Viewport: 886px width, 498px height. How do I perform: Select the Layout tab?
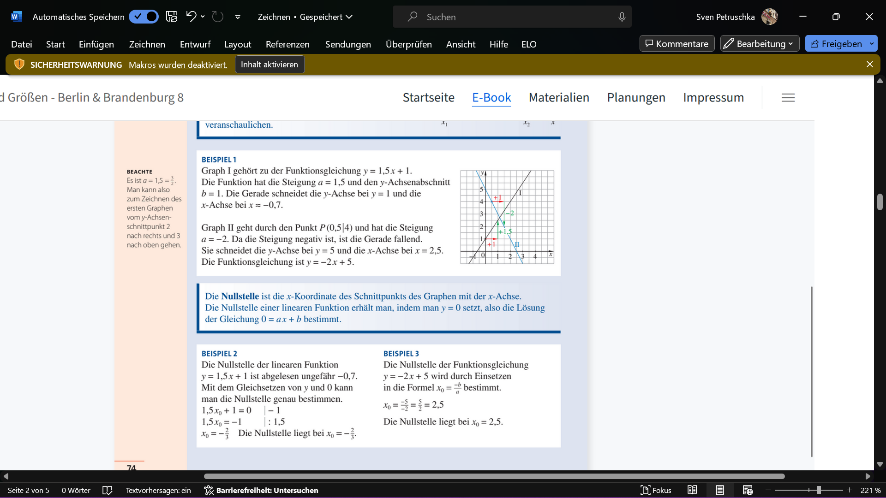click(x=238, y=44)
